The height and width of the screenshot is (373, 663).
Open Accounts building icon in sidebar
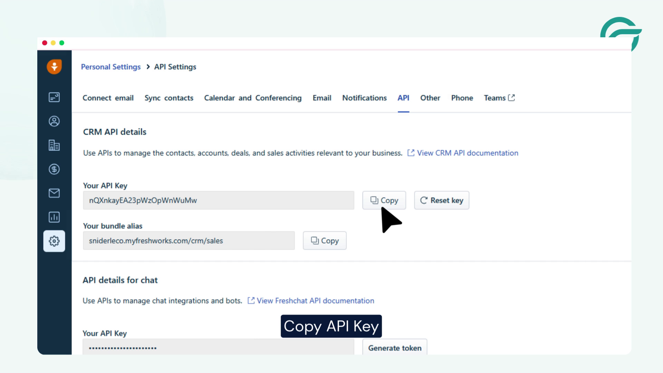(54, 145)
